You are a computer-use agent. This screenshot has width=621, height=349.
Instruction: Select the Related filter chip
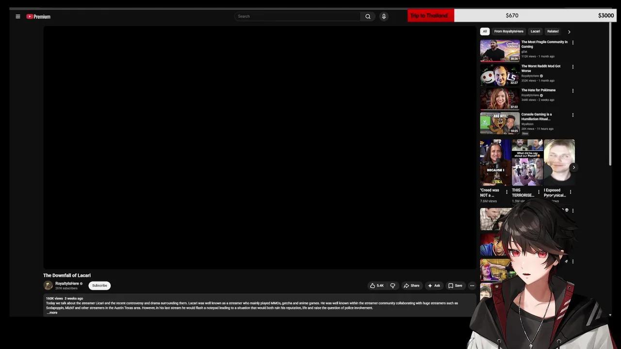[x=553, y=32]
